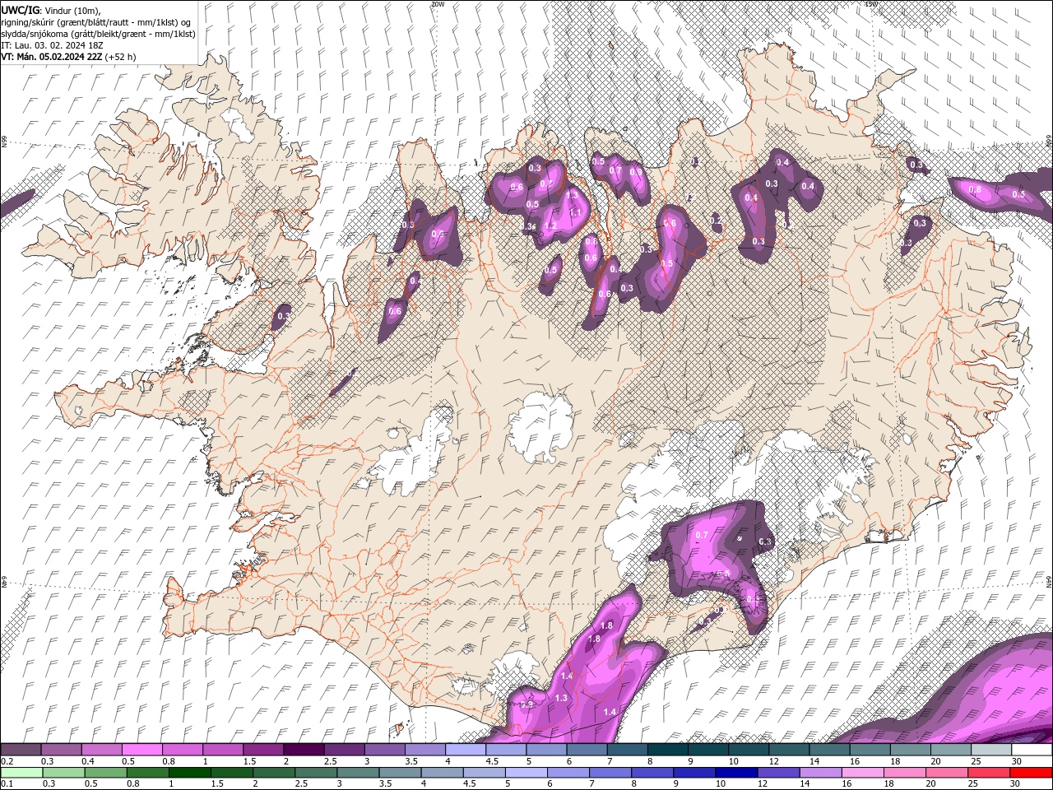Click the 'slydda/snjókoma' legend description line

pos(98,34)
